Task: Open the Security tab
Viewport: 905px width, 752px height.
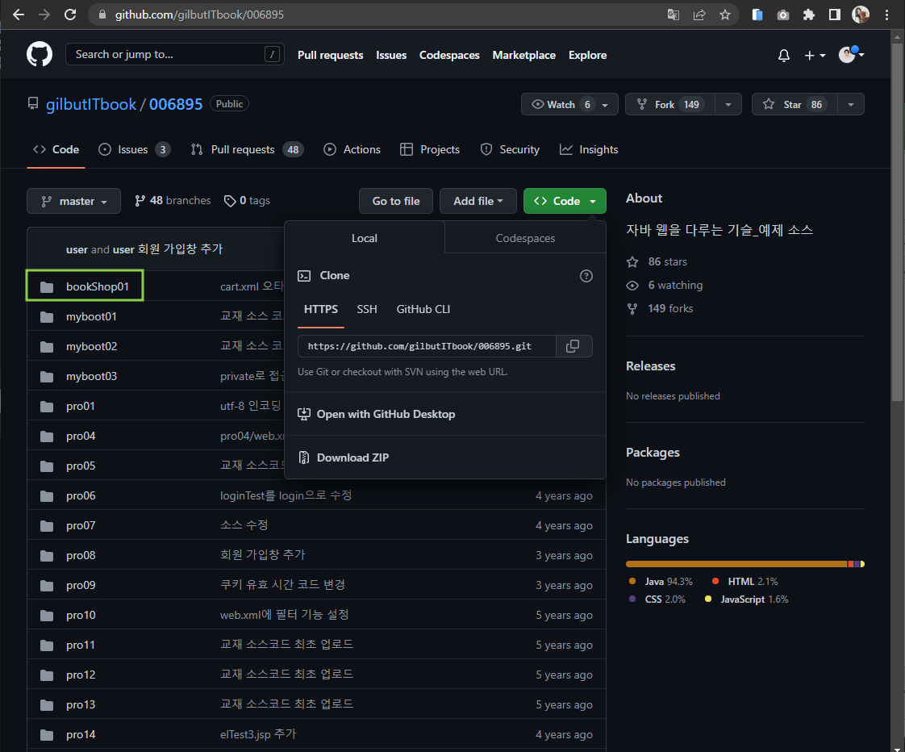Action: pos(511,149)
